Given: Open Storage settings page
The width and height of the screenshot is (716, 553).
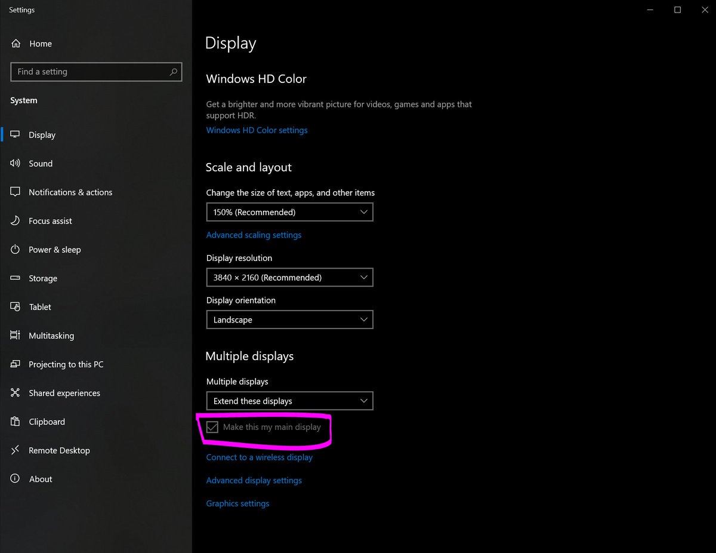Looking at the screenshot, I should (43, 278).
